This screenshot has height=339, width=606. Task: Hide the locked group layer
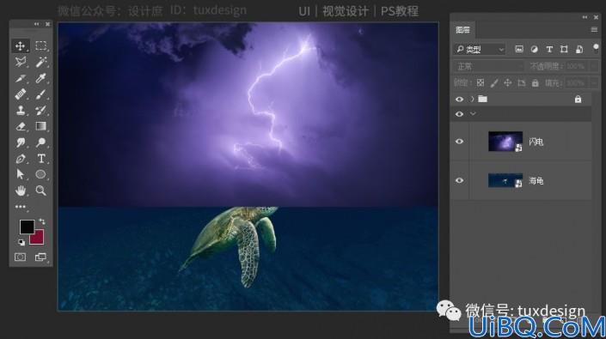click(459, 99)
